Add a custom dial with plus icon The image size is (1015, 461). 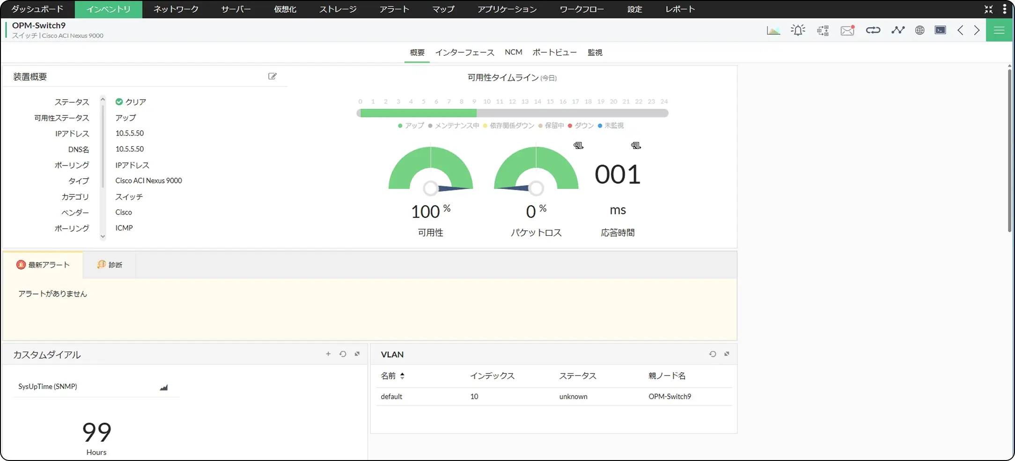(328, 354)
